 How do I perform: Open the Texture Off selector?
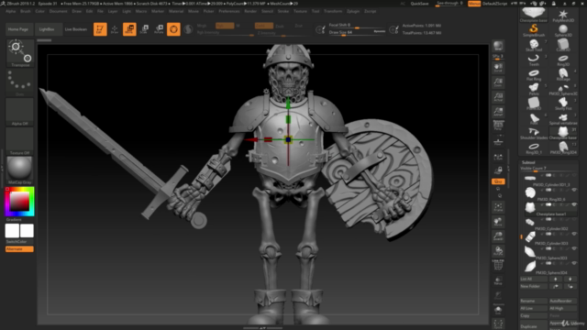(20, 141)
